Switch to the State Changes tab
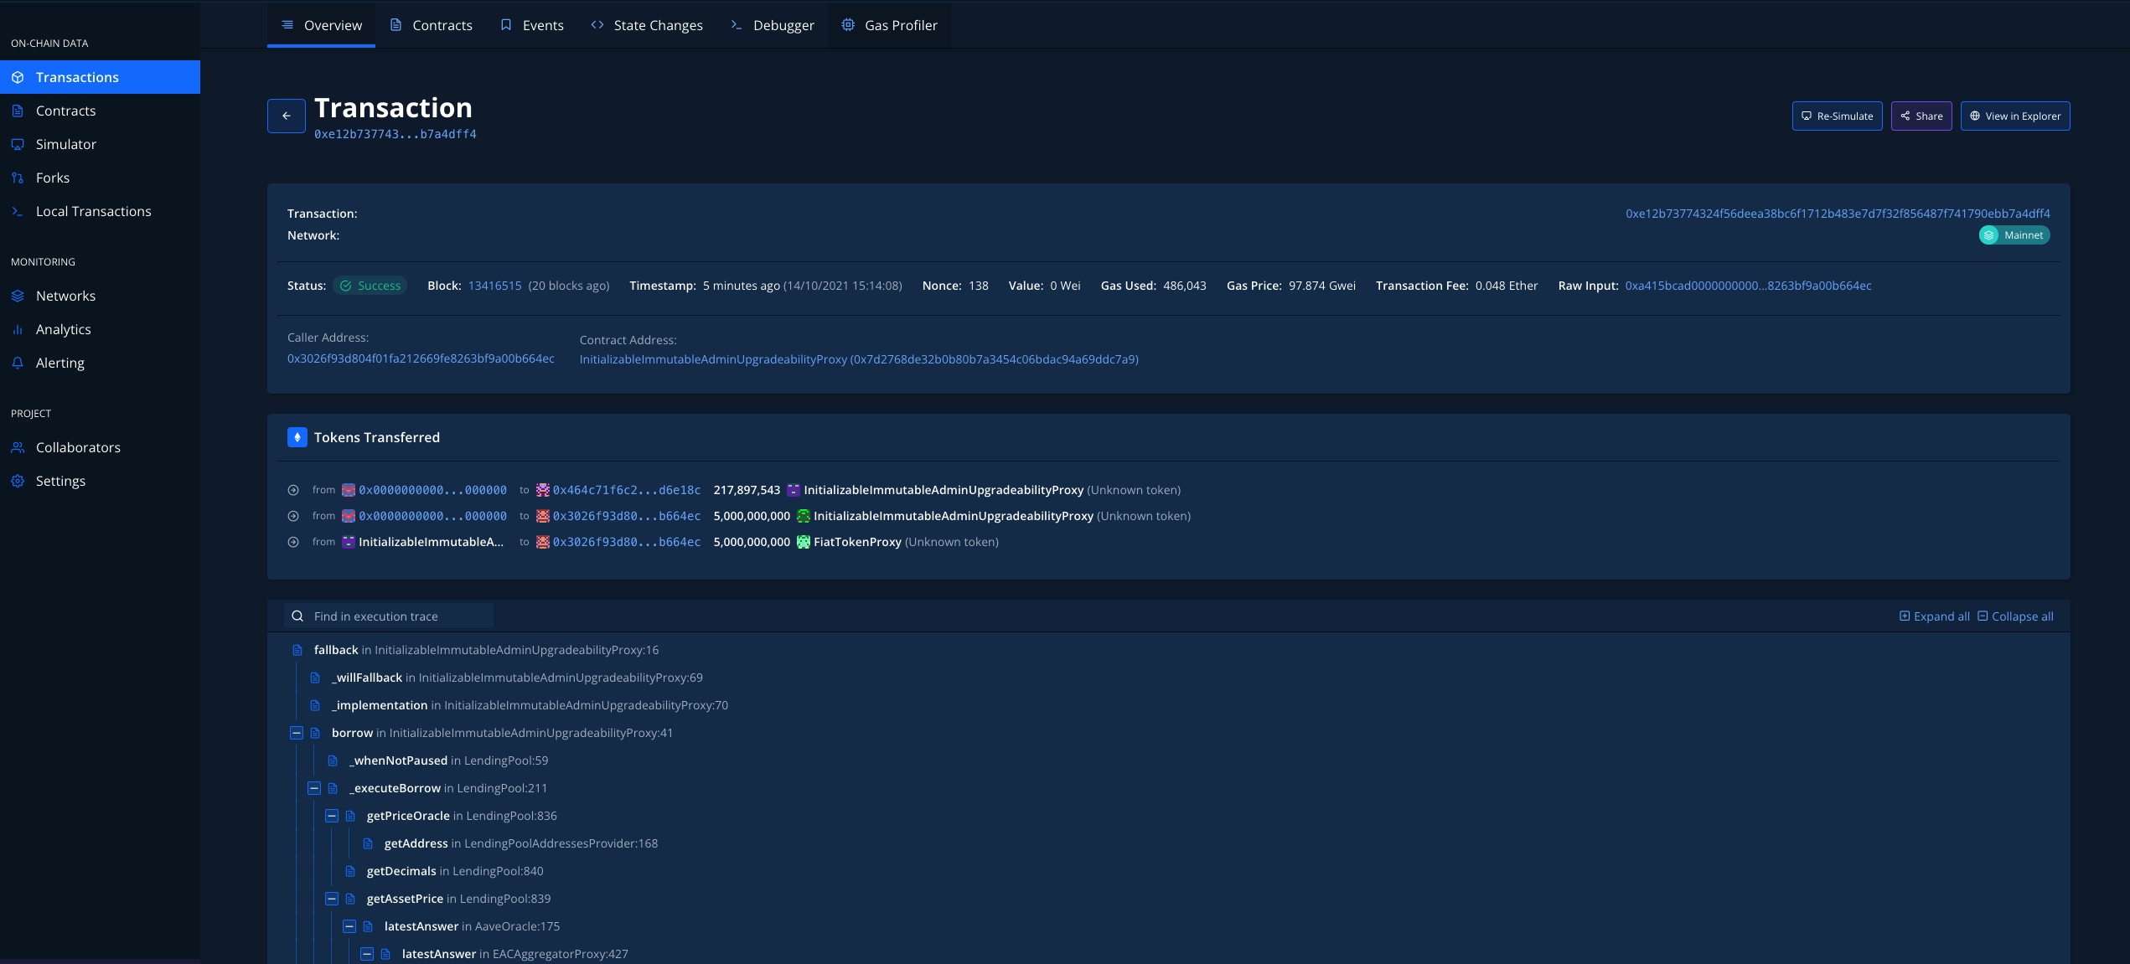Image resolution: width=2130 pixels, height=964 pixels. click(x=647, y=25)
